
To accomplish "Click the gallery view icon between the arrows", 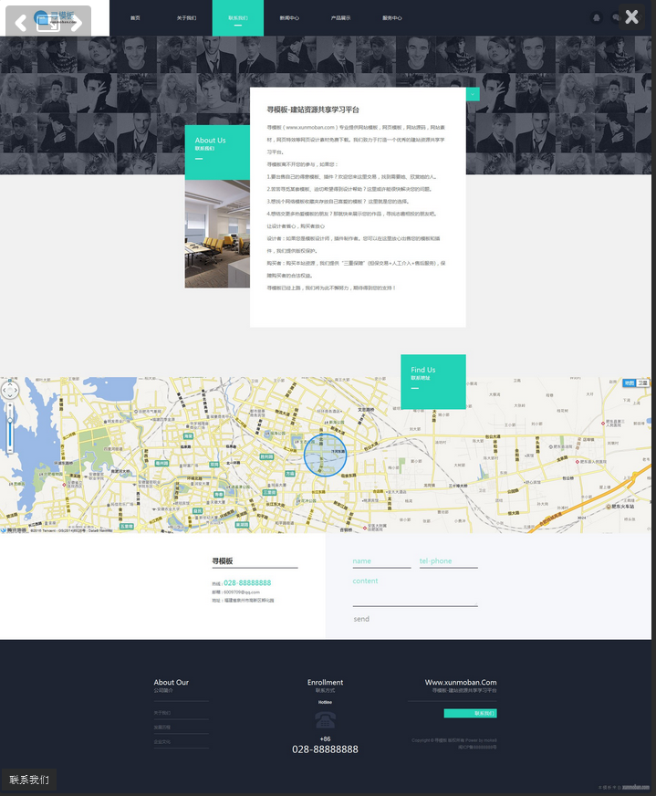I will tap(47, 24).
